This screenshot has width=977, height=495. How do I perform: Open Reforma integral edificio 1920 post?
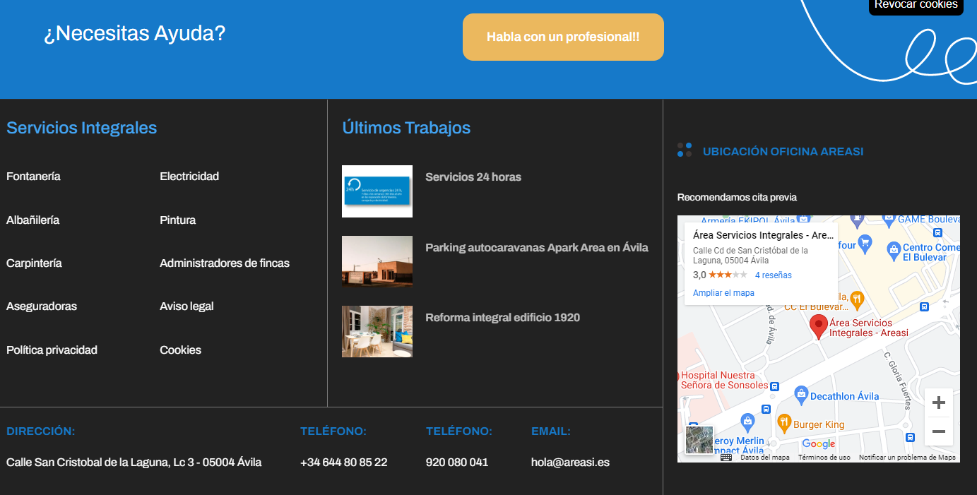pos(502,318)
